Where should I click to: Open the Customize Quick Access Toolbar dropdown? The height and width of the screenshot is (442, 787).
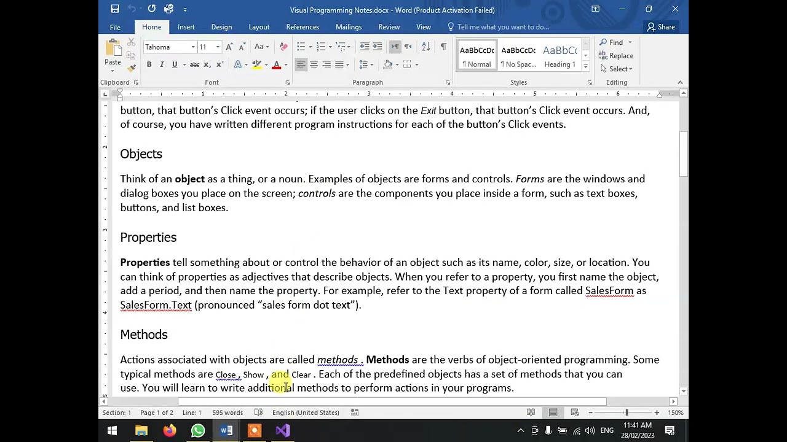point(185,9)
